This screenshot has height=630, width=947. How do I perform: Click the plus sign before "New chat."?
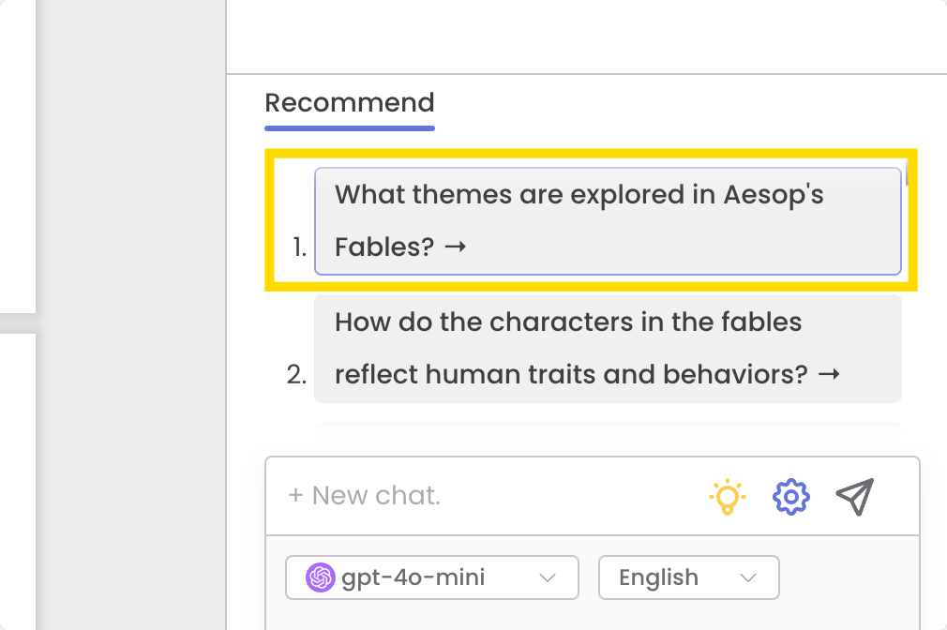[x=295, y=495]
